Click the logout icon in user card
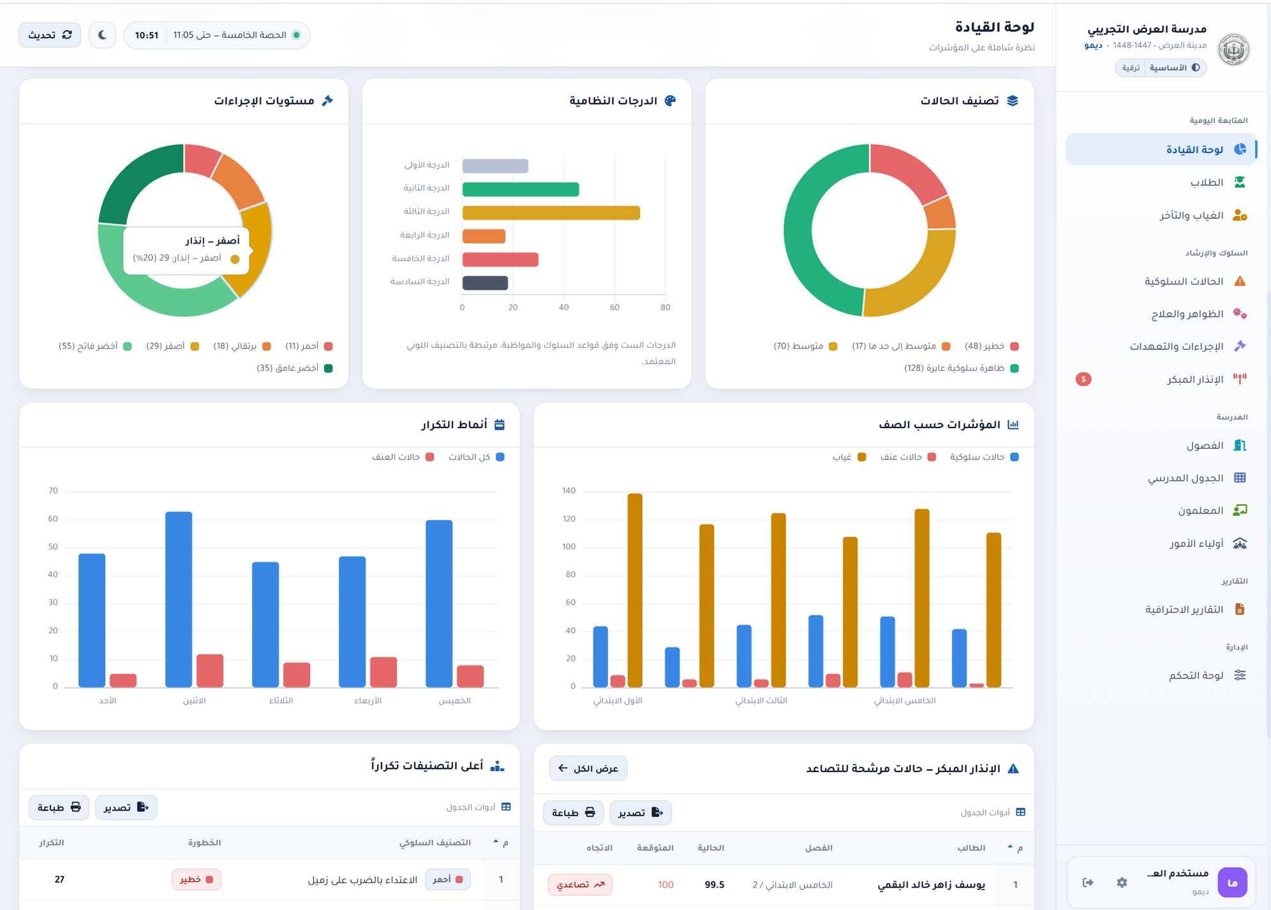The width and height of the screenshot is (1271, 910). [1088, 883]
